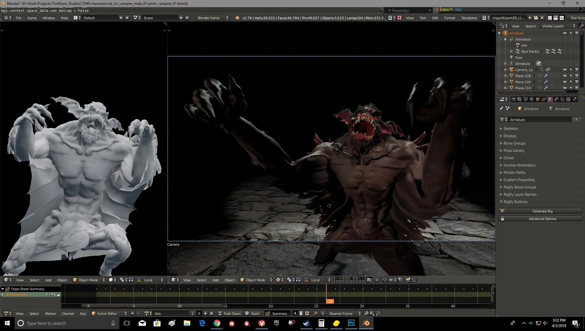Click the frame 26 timeline marker
The width and height of the screenshot is (585, 331).
(330, 301)
